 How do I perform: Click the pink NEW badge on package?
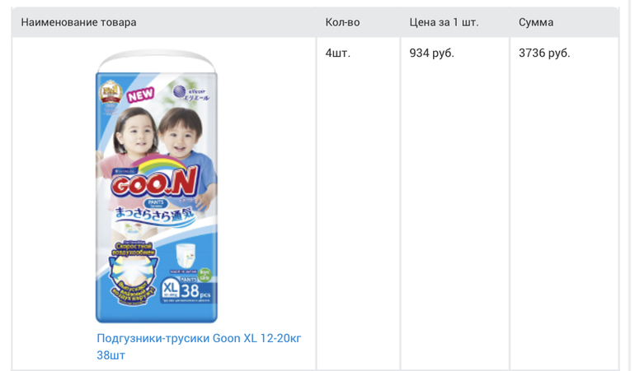(141, 95)
